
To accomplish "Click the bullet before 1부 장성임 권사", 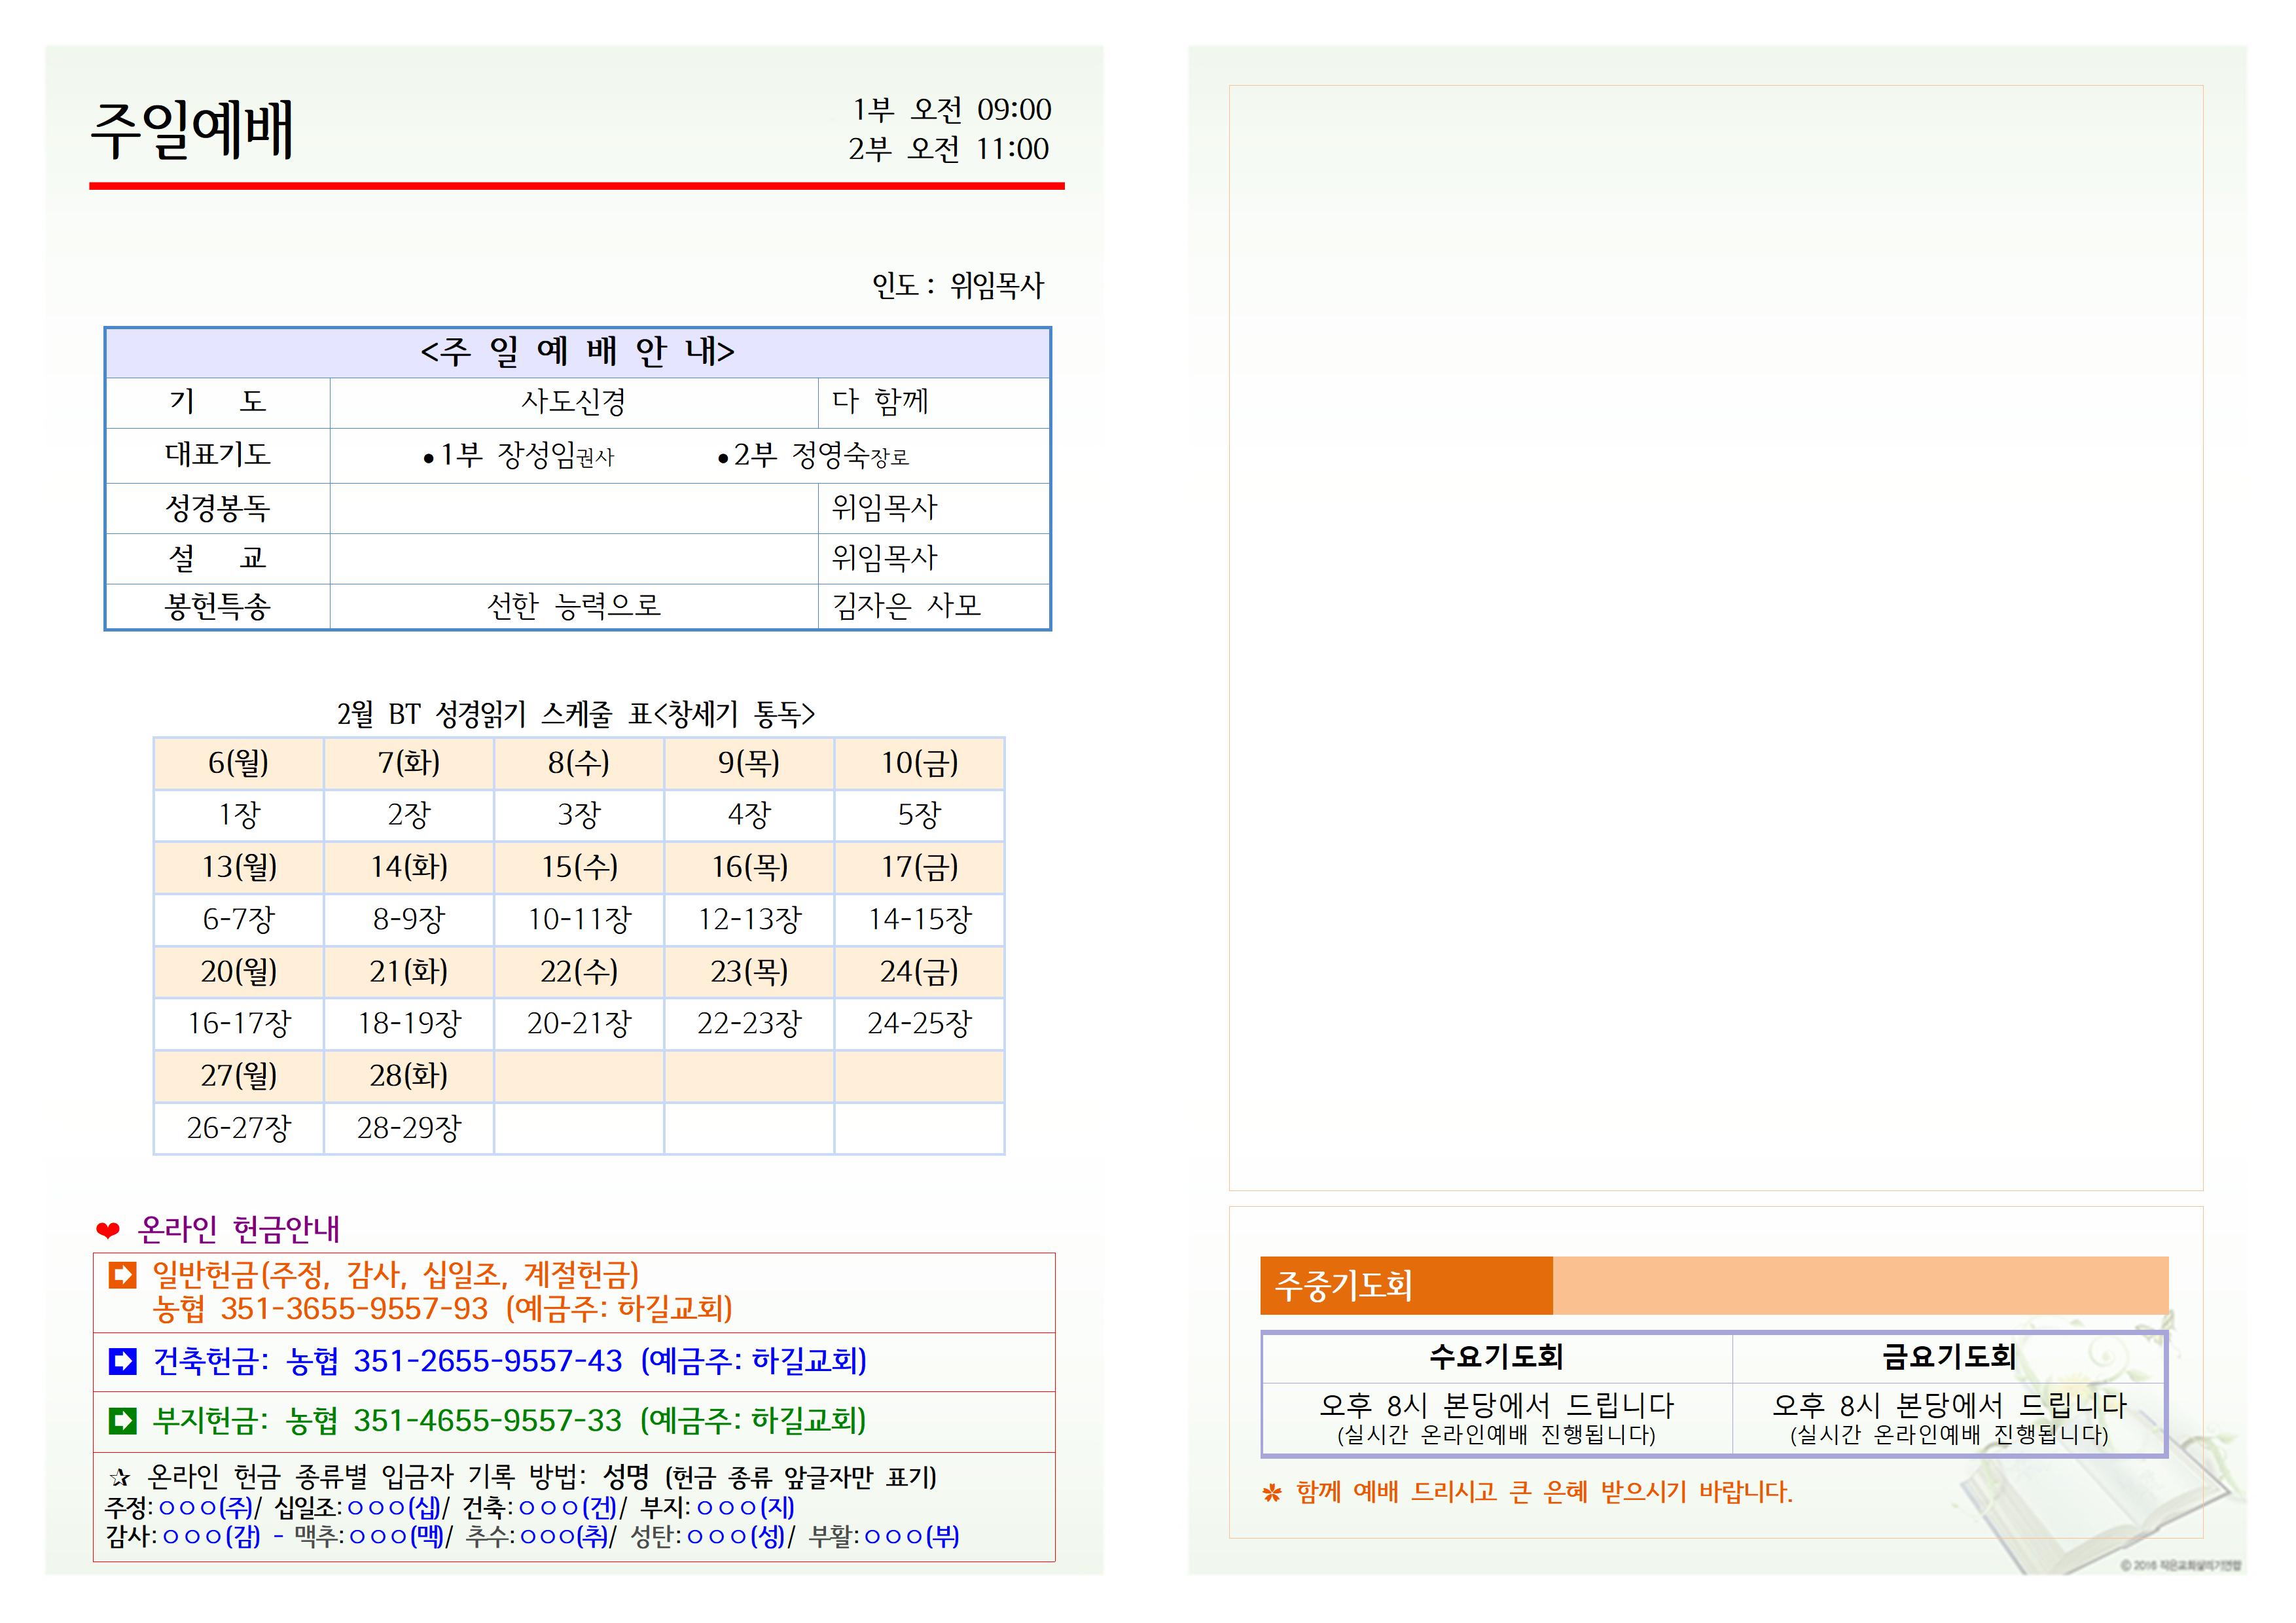I will pyautogui.click(x=428, y=459).
